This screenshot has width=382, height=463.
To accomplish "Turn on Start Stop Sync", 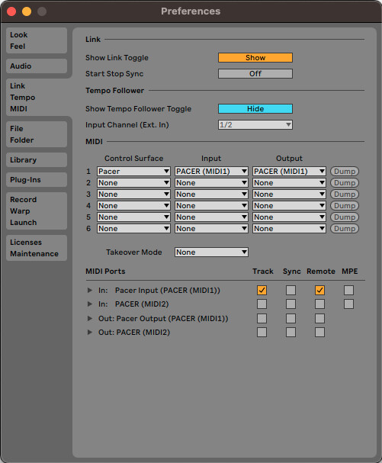I will pyautogui.click(x=255, y=73).
